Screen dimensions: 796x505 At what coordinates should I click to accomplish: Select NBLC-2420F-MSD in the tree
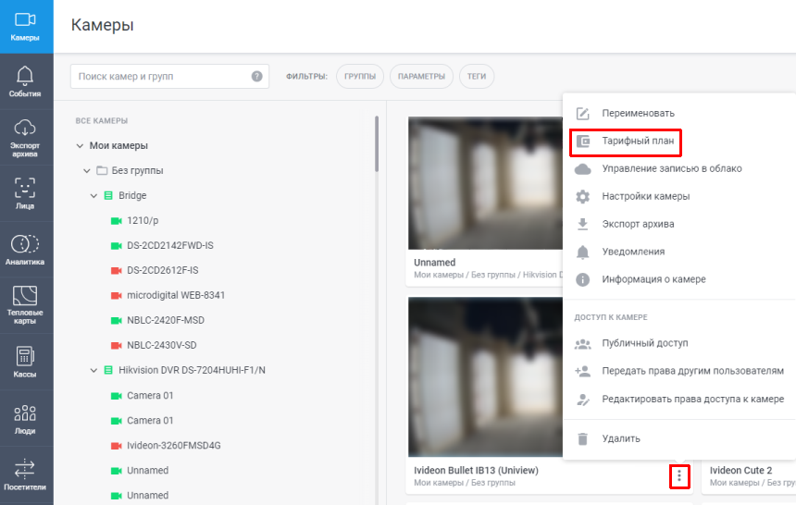(x=166, y=320)
